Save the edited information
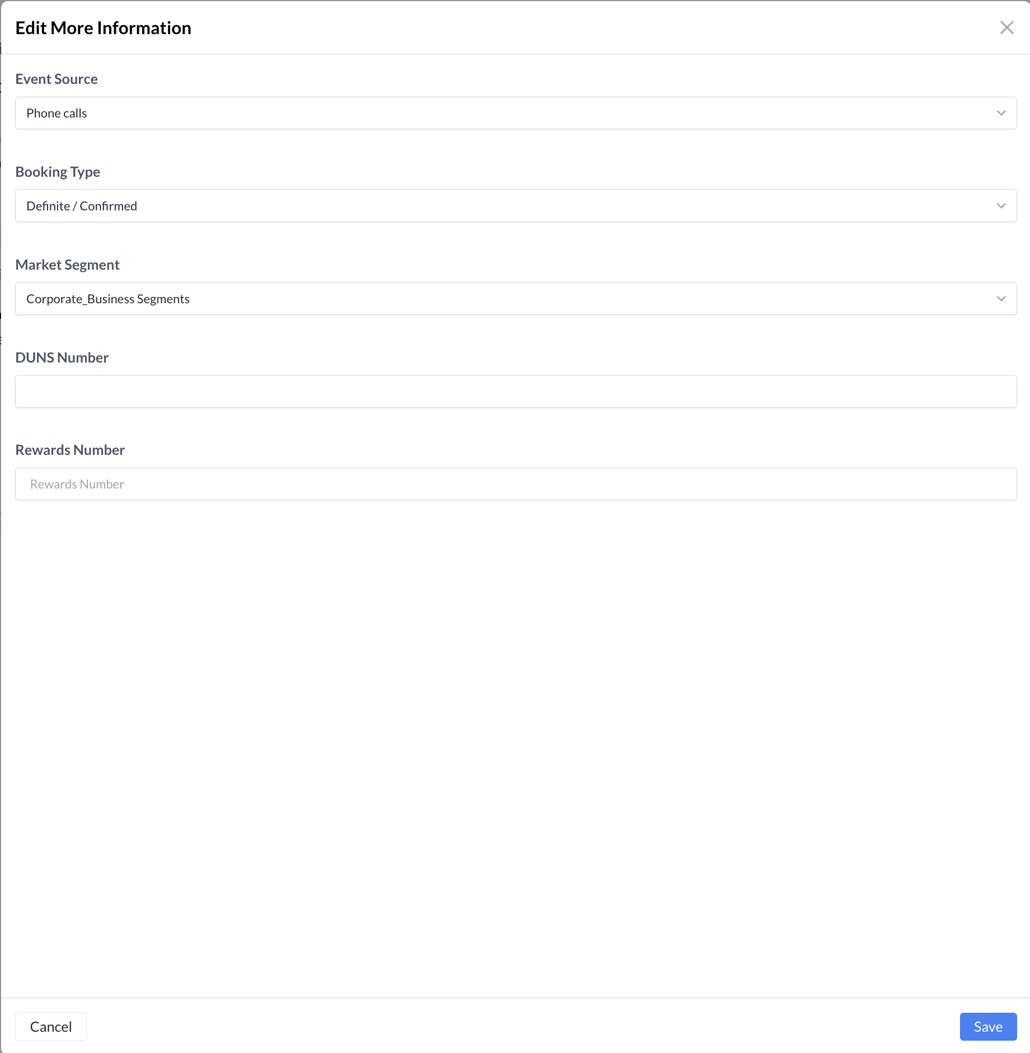Viewport: 1030px width, 1053px height. click(987, 1027)
